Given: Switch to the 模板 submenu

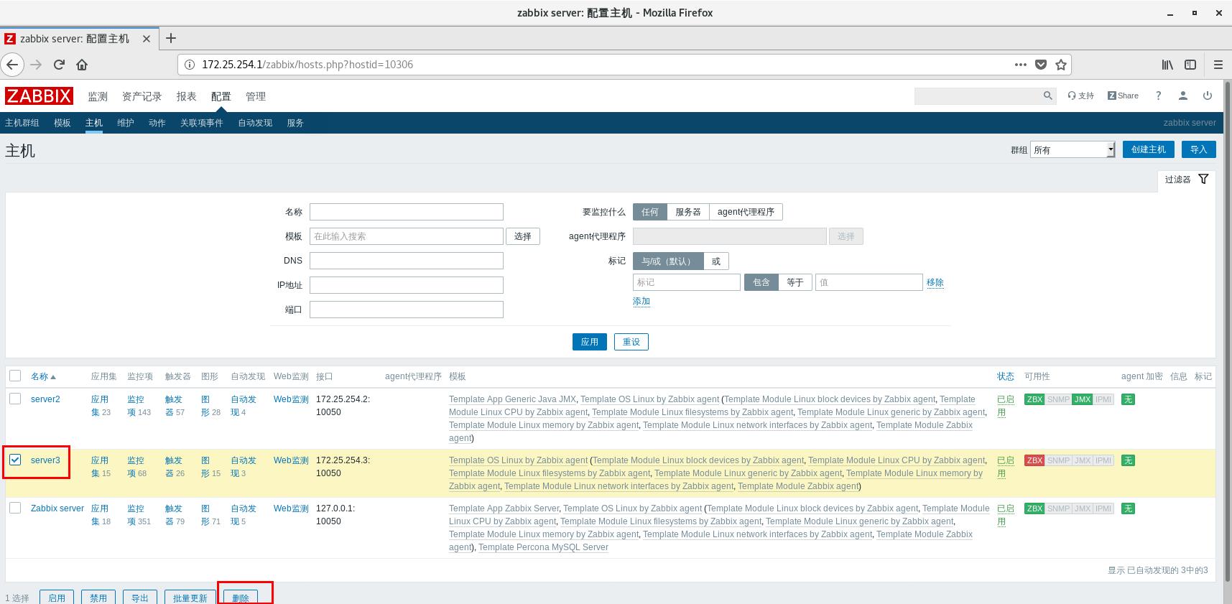Looking at the screenshot, I should 62,123.
